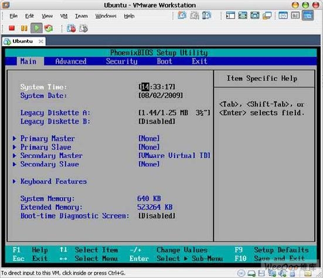Screen dimensions: 323x278
Task: Click the CD/DVD drive status icon
Action: [x=241, y=273]
